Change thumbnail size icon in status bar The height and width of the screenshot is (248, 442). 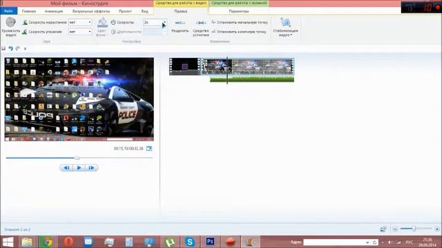383,229
